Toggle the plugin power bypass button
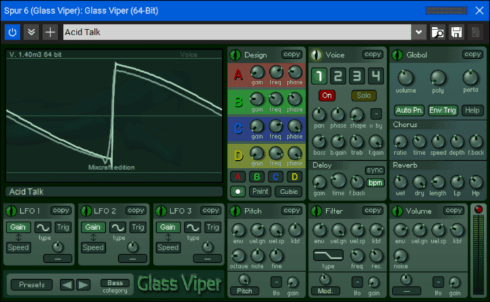 12,32
